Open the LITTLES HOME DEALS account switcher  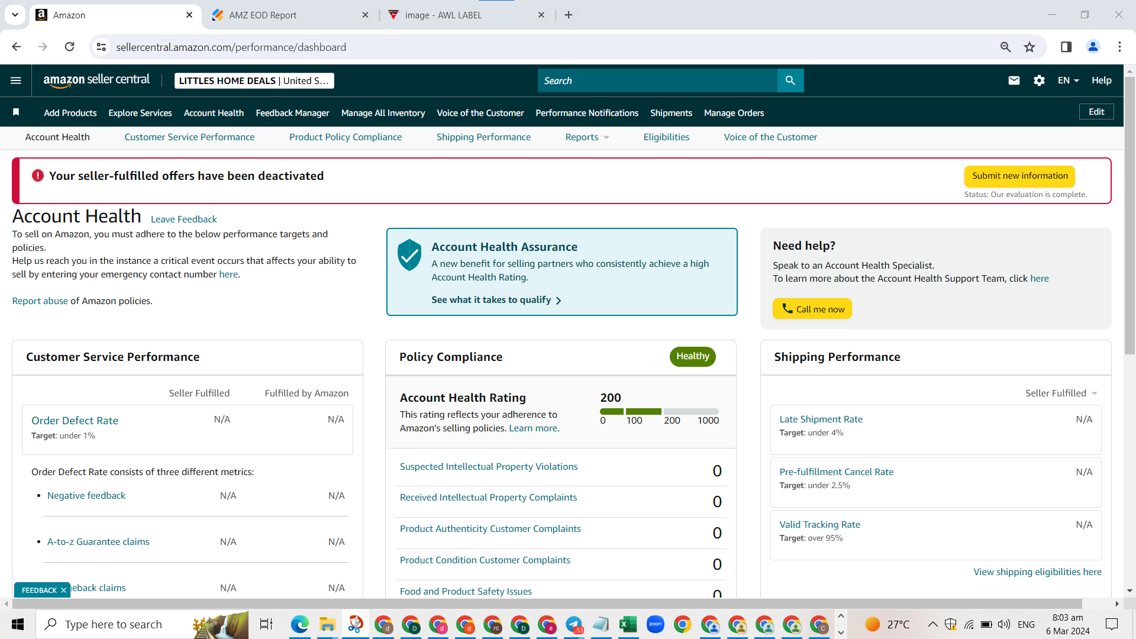(254, 80)
